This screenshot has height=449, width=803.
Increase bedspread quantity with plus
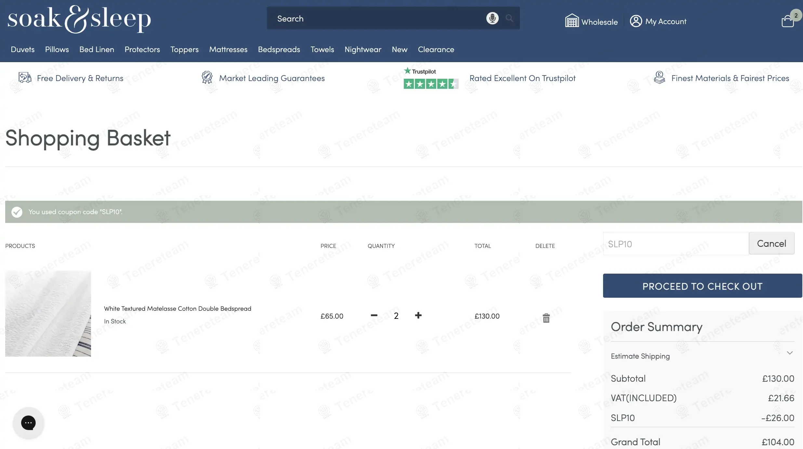[418, 315]
